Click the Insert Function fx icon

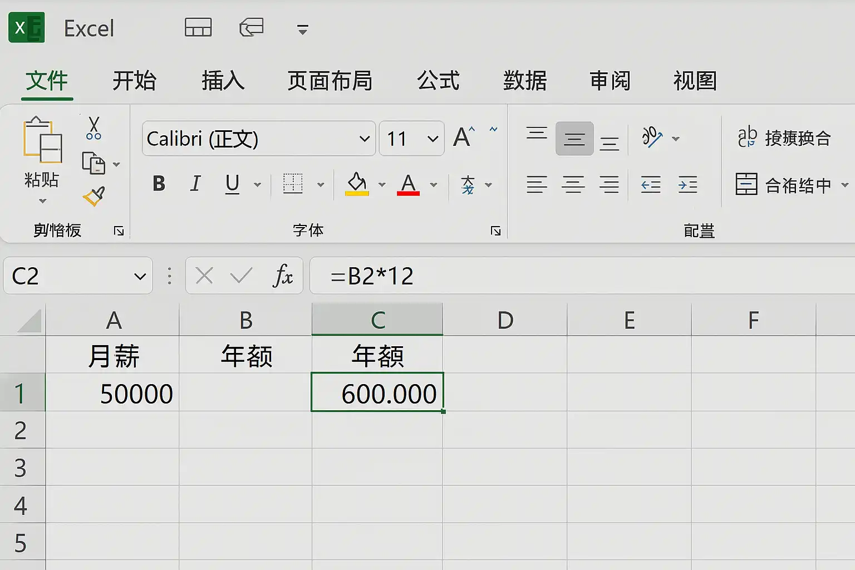[x=283, y=276]
